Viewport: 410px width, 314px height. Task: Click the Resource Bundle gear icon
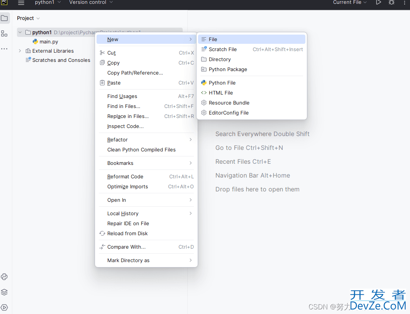[x=204, y=103]
